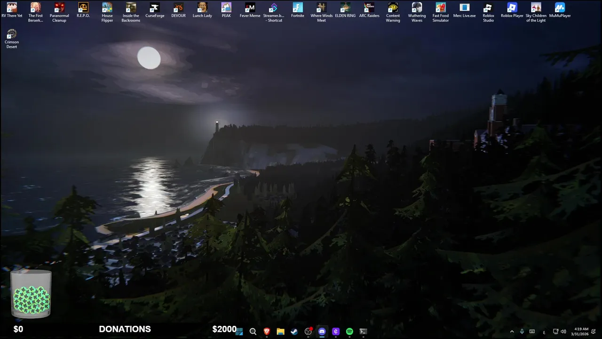The width and height of the screenshot is (602, 339).
Task: Click the donation jar widget
Action: pos(31,293)
